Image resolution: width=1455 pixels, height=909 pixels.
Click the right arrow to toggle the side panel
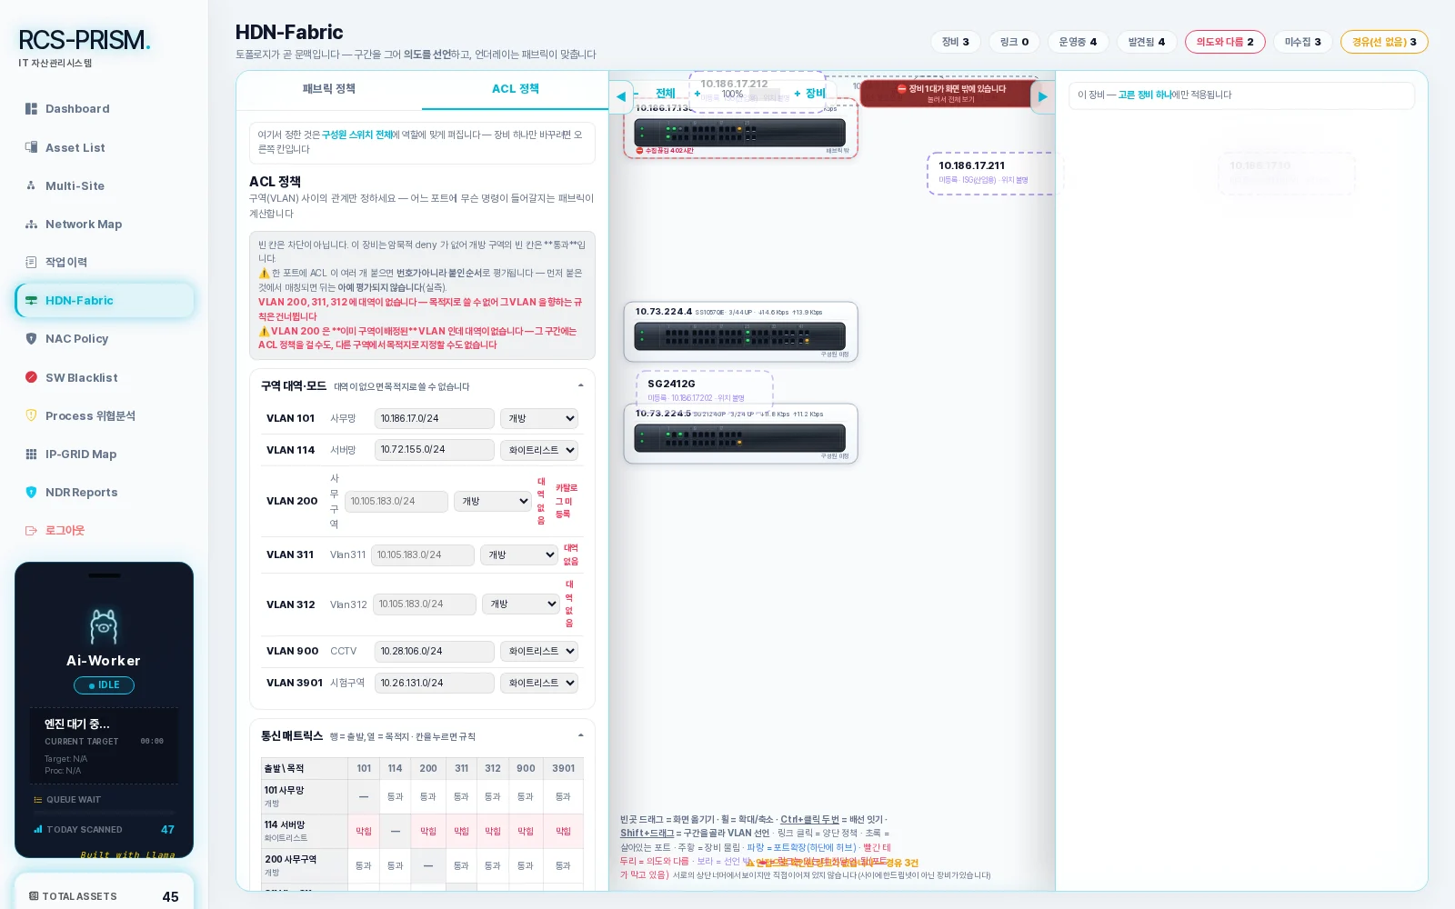[1042, 96]
